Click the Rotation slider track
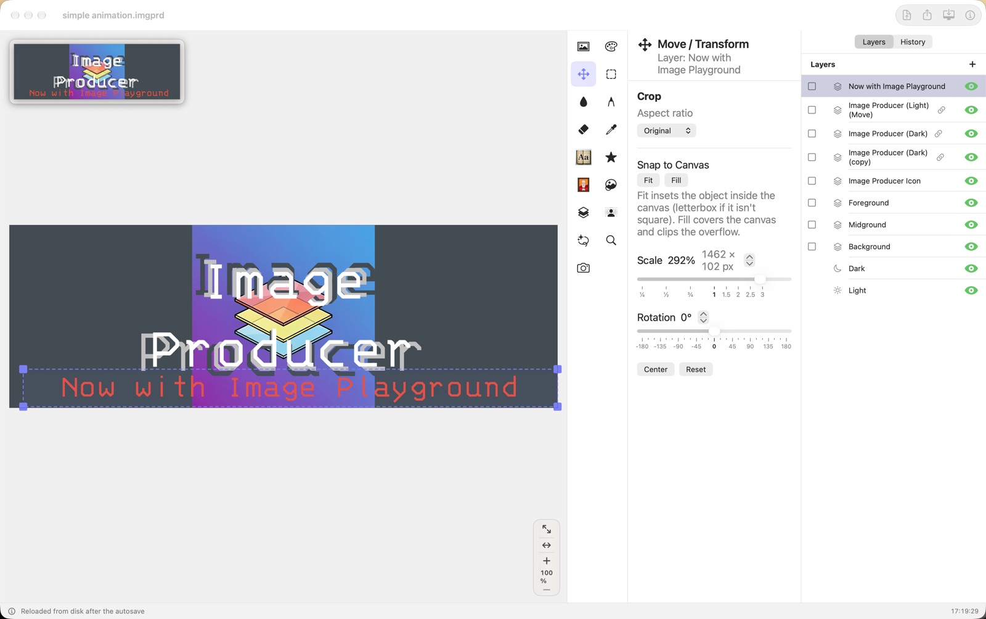This screenshot has width=986, height=619. click(714, 331)
